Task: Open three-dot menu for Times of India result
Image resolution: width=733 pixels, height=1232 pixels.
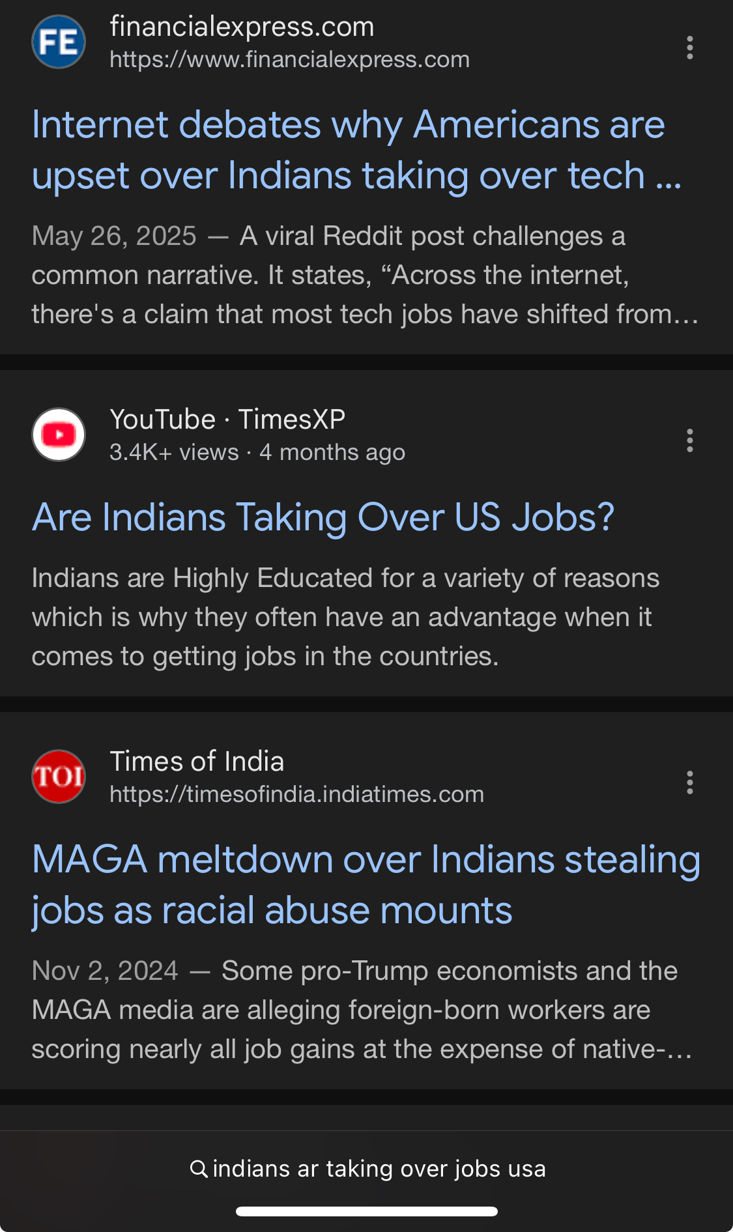Action: click(689, 782)
